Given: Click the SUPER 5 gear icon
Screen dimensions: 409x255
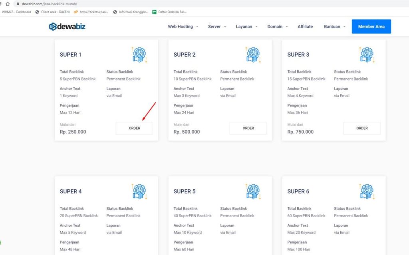Looking at the screenshot, I should coord(253,192).
